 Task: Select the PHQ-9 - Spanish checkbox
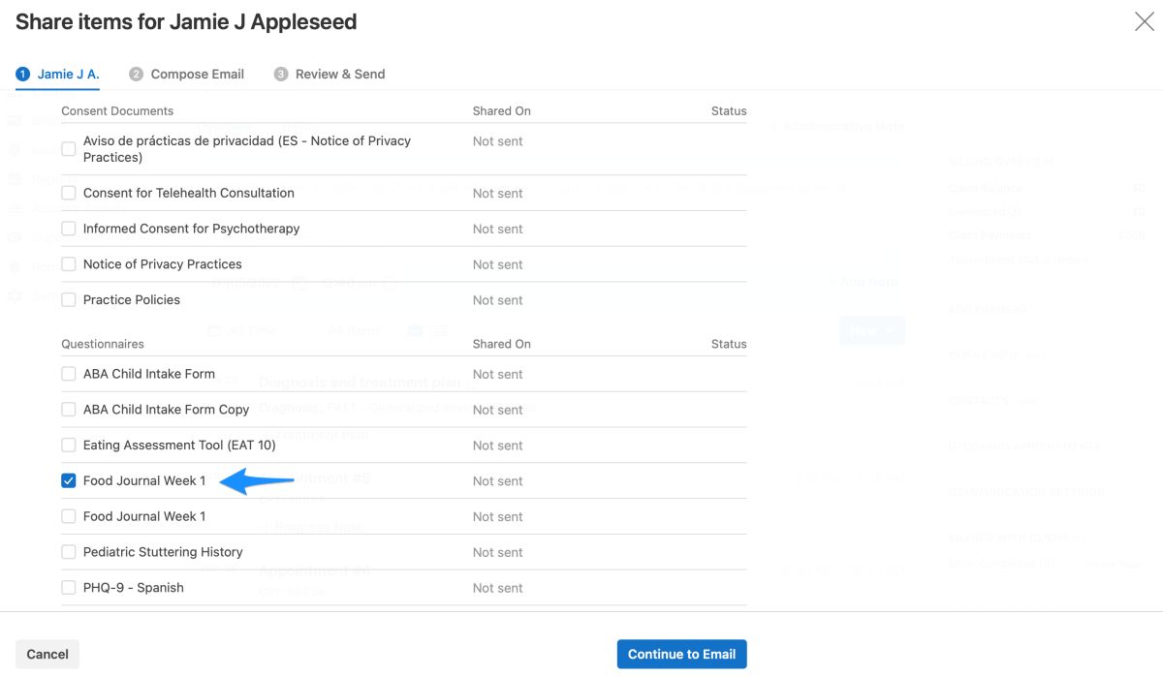(69, 588)
